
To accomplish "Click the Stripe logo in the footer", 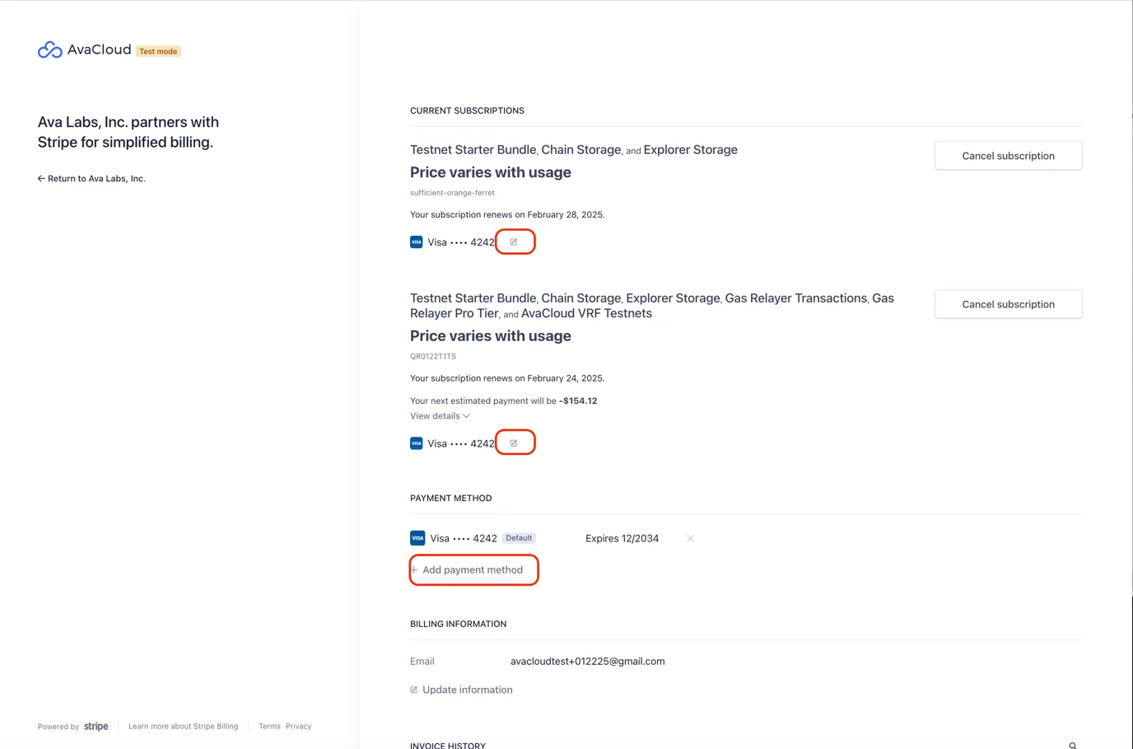I will (96, 727).
